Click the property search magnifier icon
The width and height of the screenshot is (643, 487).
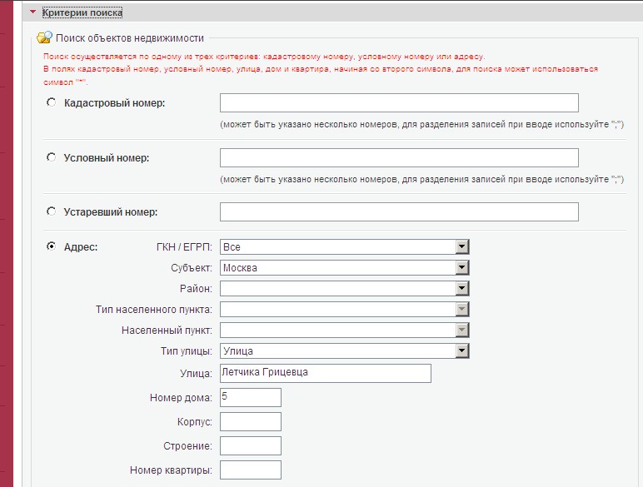point(44,37)
